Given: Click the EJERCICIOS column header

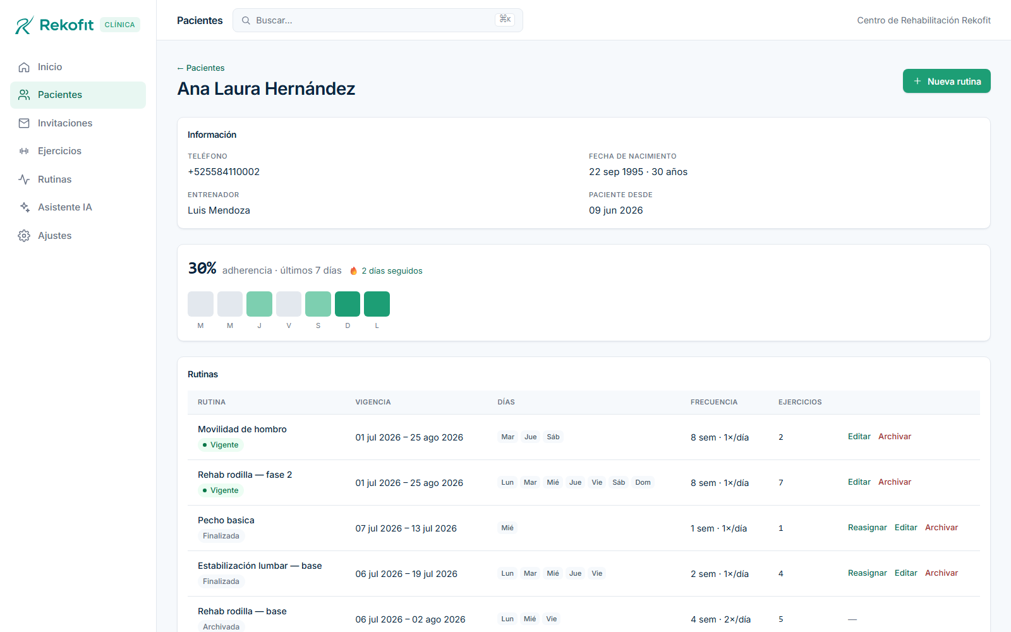Looking at the screenshot, I should coord(800,402).
